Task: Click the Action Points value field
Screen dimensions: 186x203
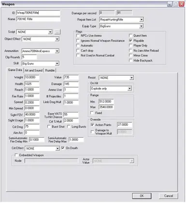Action: click(x=125, y=125)
